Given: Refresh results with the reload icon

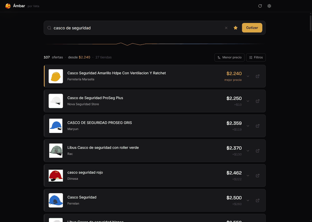Looking at the screenshot, I should [x=260, y=6].
